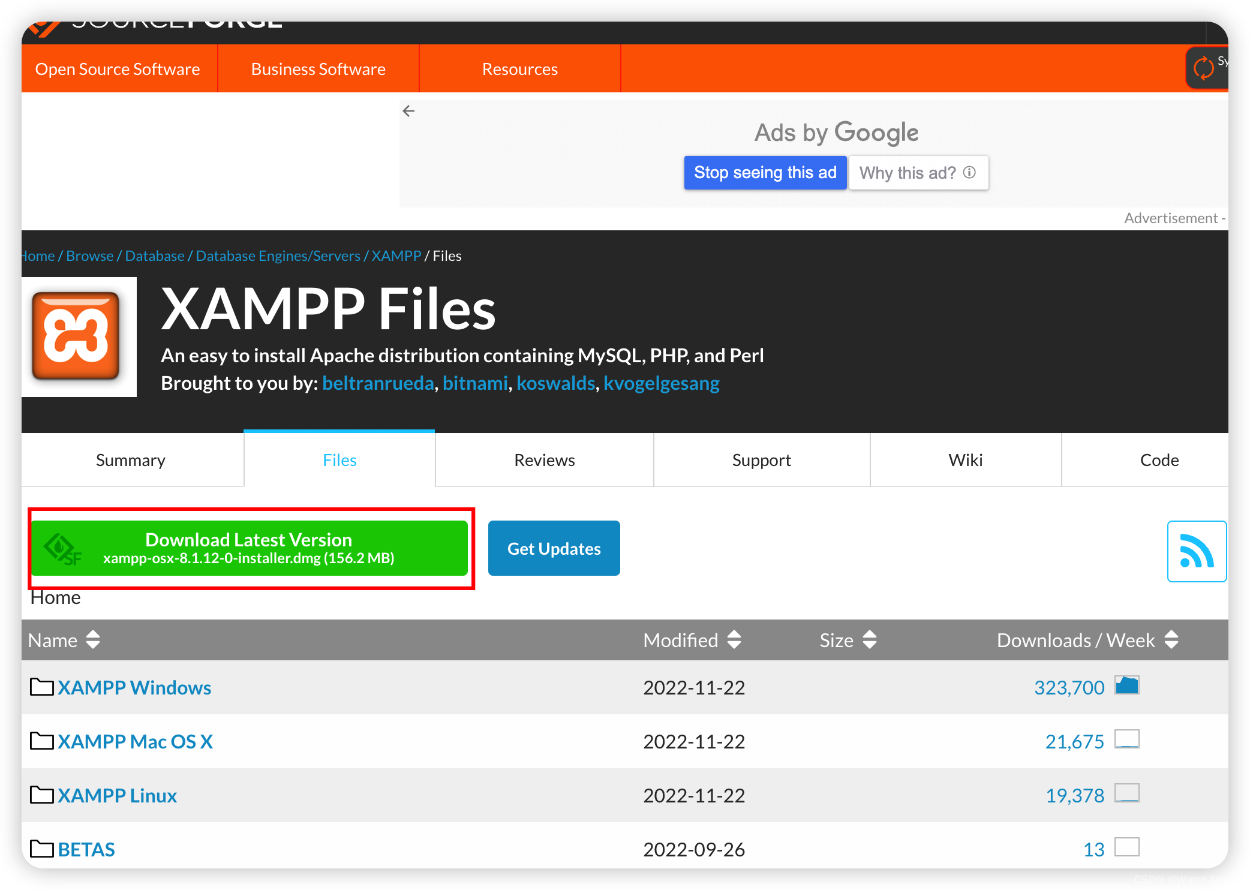
Task: View download stats chart for XAMPP Windows
Action: [1126, 685]
